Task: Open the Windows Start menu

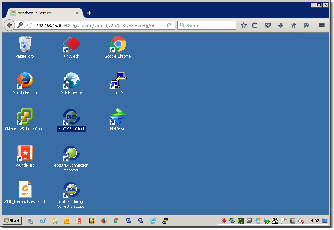Action: pyautogui.click(x=12, y=221)
